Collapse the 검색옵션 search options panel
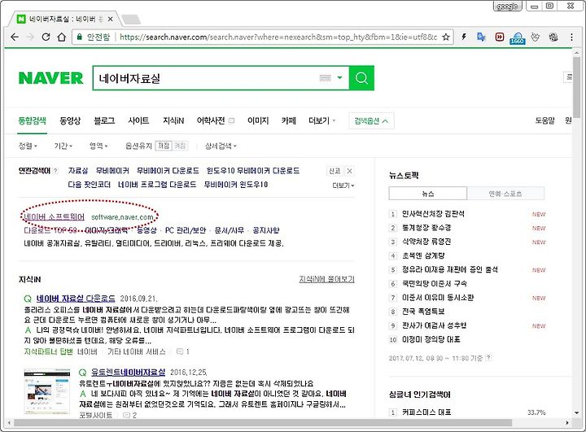Screen dimensions: 586x432 (x=371, y=120)
